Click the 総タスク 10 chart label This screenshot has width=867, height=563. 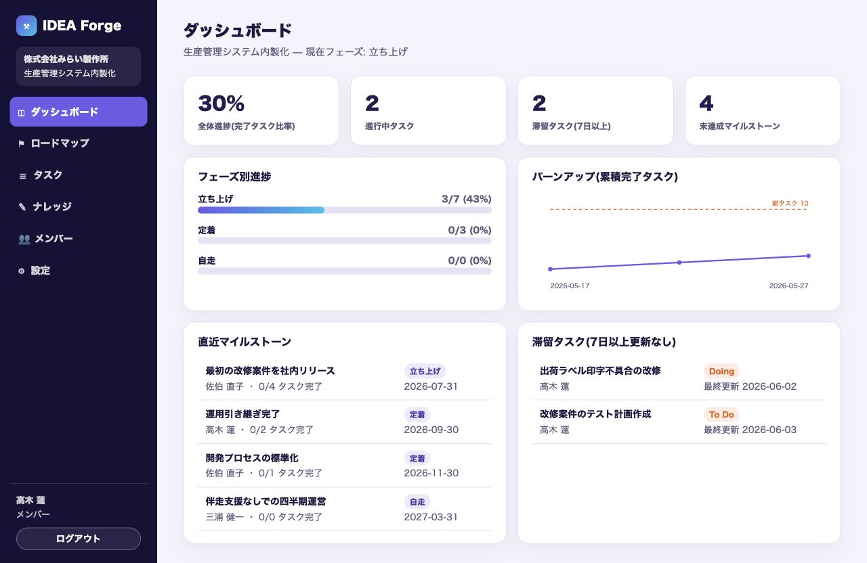point(790,203)
